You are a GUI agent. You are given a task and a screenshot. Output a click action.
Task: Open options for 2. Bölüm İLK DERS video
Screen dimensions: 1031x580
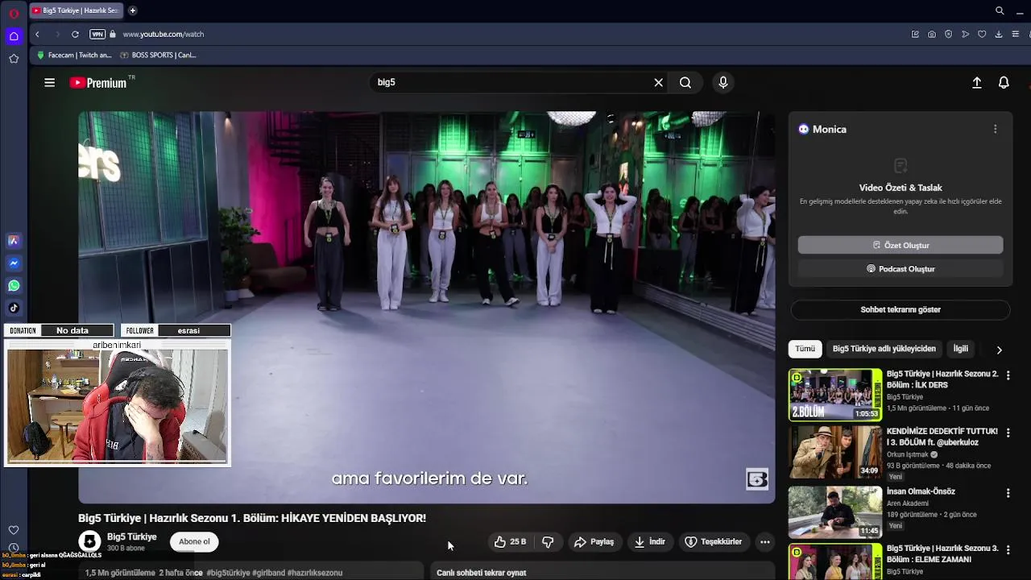[1008, 375]
